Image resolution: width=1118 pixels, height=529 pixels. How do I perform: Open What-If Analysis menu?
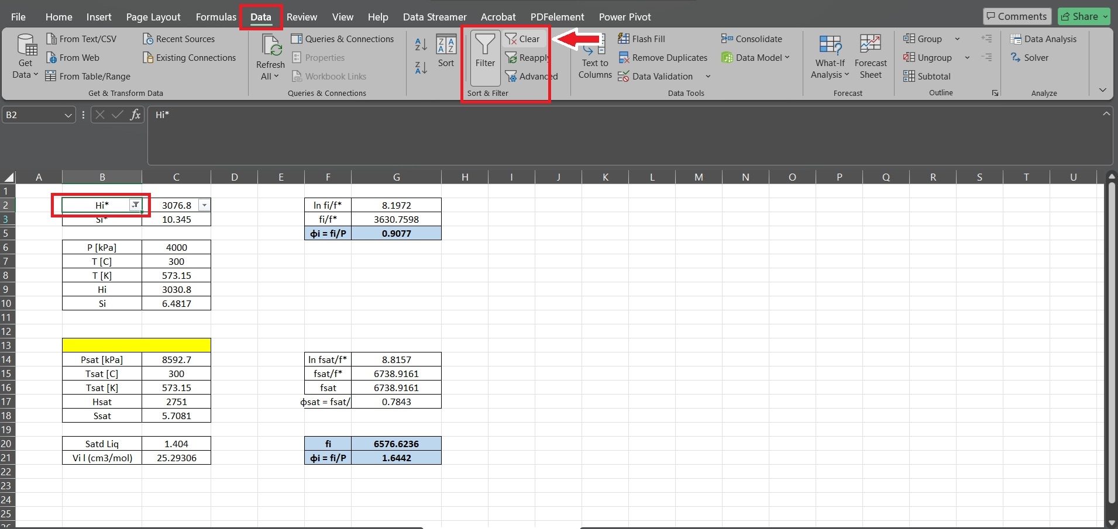830,57
